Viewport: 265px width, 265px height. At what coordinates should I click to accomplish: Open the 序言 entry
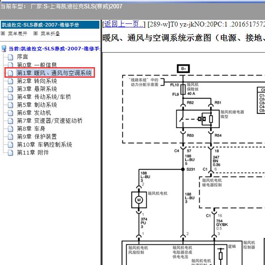[23, 57]
